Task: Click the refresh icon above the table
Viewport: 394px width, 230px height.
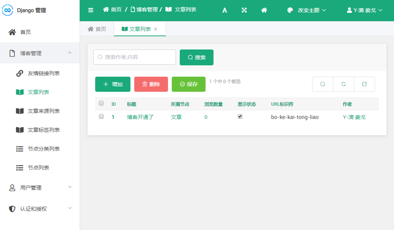Action: [344, 84]
